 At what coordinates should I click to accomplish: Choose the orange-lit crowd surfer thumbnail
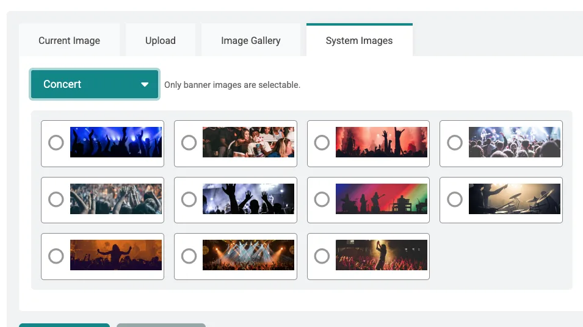point(116,255)
